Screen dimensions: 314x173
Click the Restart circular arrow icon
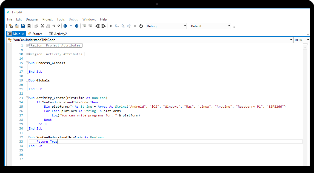coord(141,26)
